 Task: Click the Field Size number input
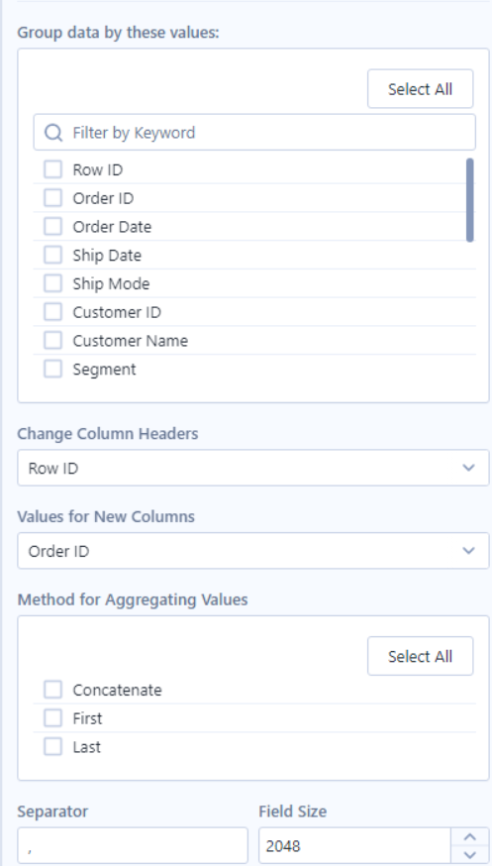click(x=354, y=845)
